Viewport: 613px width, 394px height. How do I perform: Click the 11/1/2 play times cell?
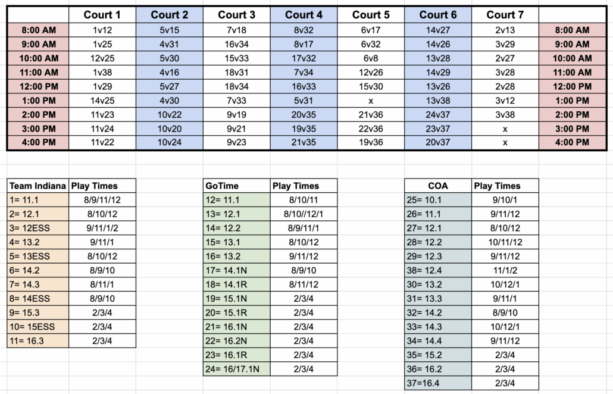(505, 270)
